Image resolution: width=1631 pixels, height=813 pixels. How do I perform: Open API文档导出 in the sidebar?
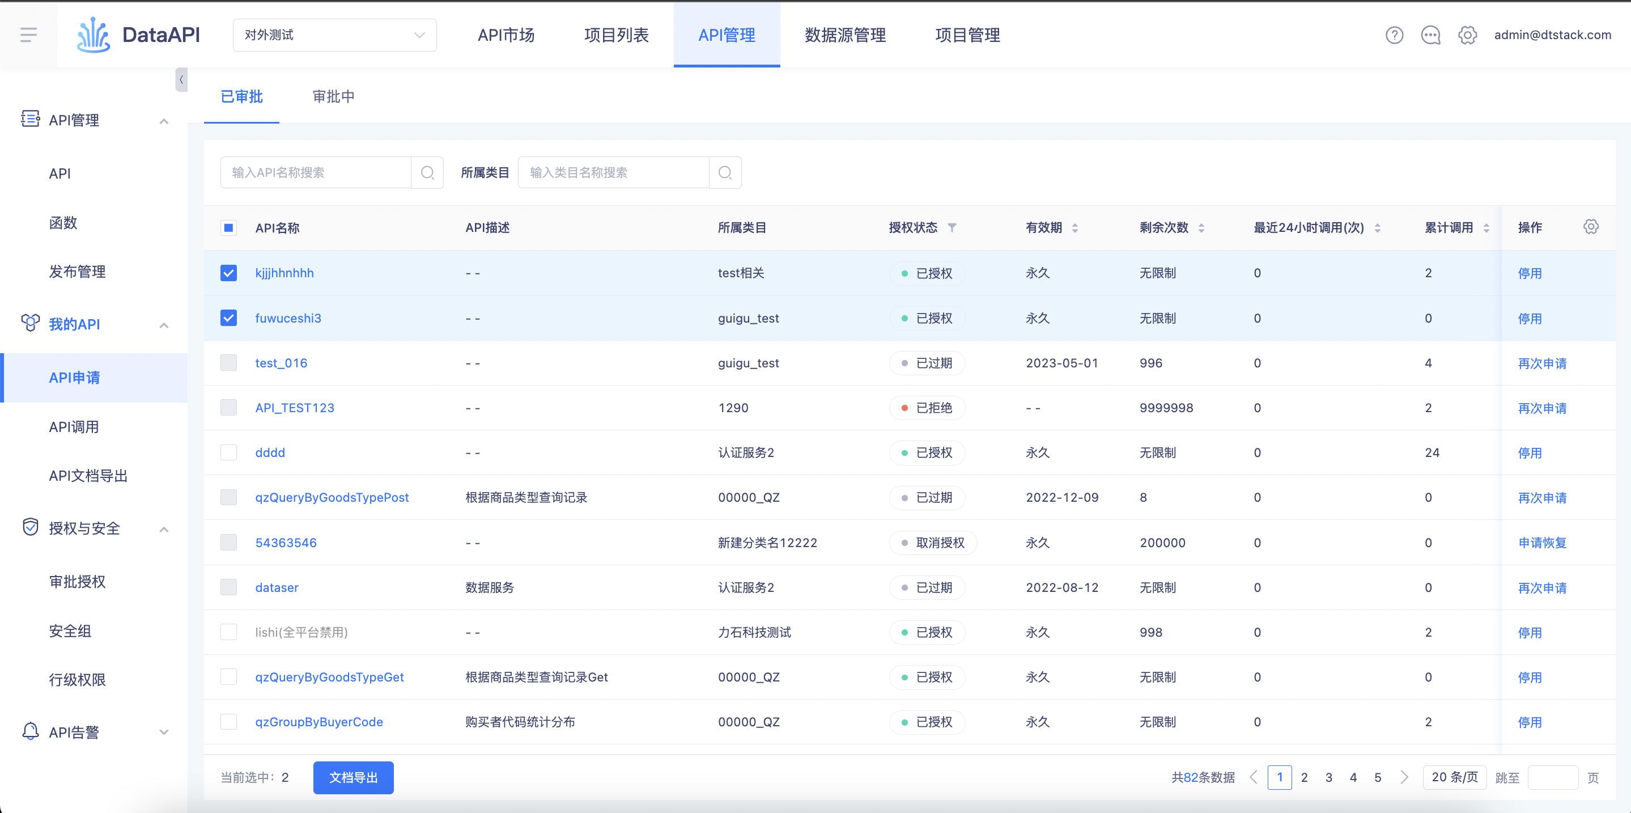click(x=88, y=476)
